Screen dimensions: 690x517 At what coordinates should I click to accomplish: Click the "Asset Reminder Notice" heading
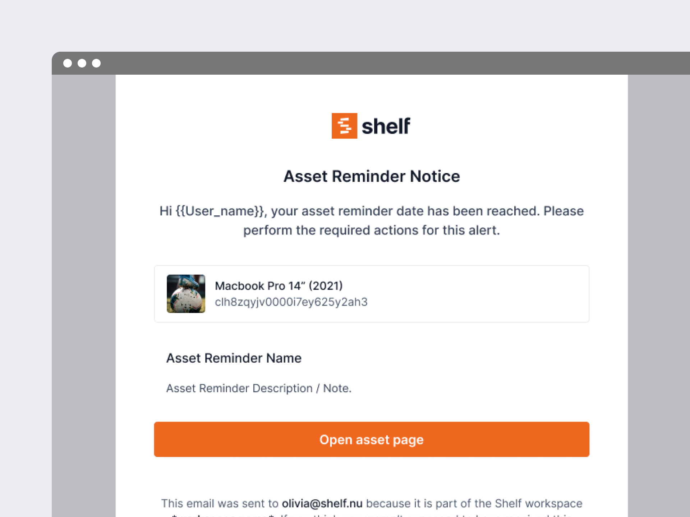[x=372, y=176]
